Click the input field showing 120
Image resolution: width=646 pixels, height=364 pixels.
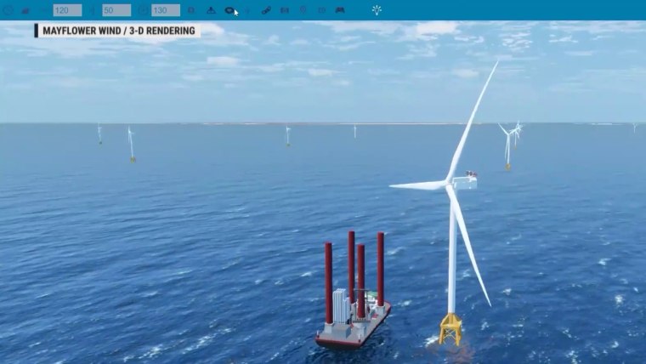[67, 10]
